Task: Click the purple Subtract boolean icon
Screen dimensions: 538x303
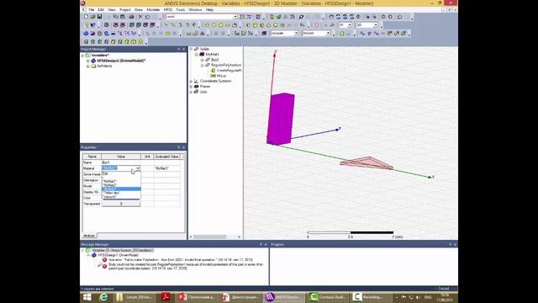Action: pos(92,34)
